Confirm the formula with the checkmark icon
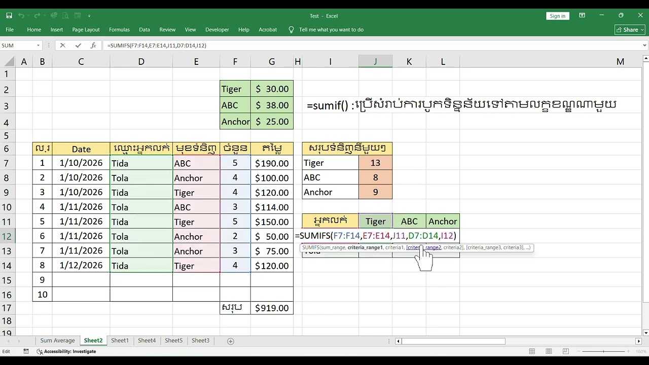The height and width of the screenshot is (365, 649). point(78,45)
